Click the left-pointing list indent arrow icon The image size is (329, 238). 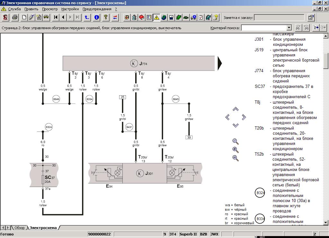click(x=316, y=28)
